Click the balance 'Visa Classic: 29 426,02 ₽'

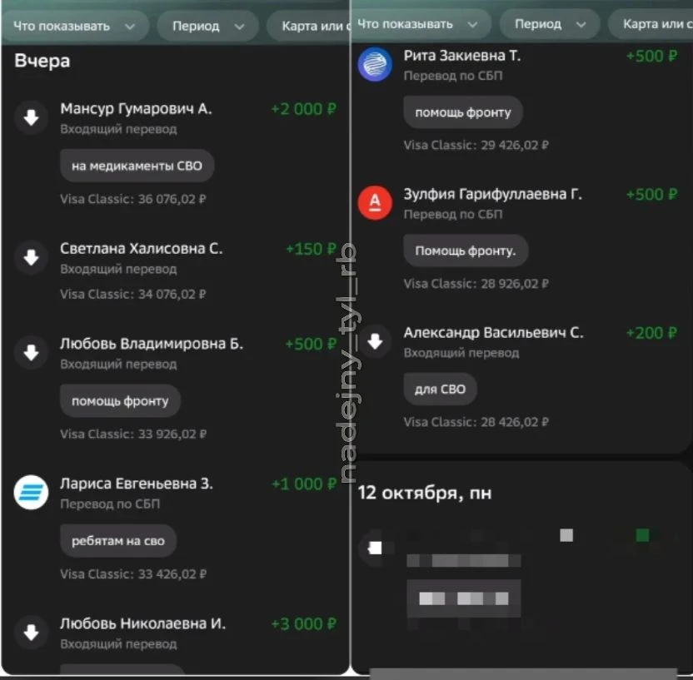476,146
